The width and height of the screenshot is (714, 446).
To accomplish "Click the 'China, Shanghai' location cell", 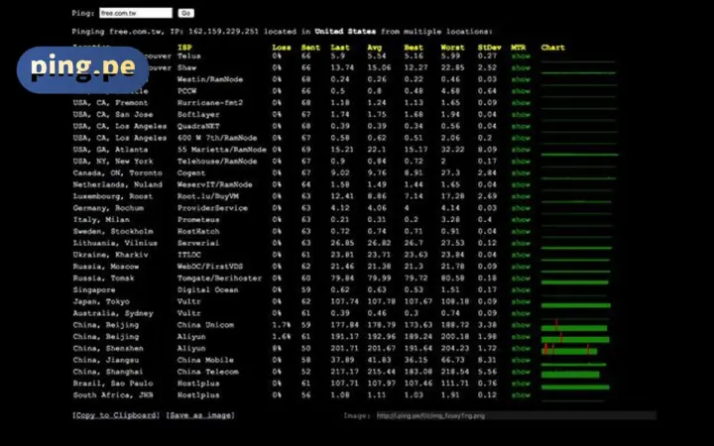I will click(108, 372).
